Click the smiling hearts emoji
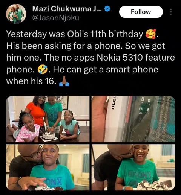The height and width of the screenshot is (195, 181). (x=151, y=34)
